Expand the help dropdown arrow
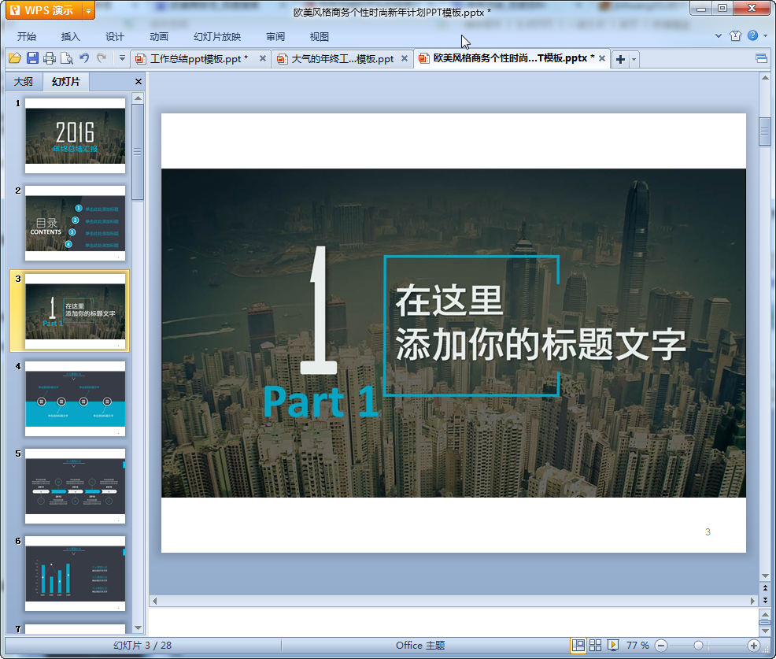Viewport: 776px width, 659px height. point(765,35)
